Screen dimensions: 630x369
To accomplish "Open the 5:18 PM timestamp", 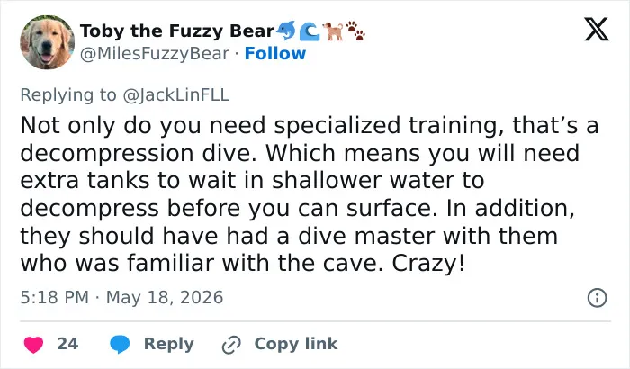I will pos(54,298).
